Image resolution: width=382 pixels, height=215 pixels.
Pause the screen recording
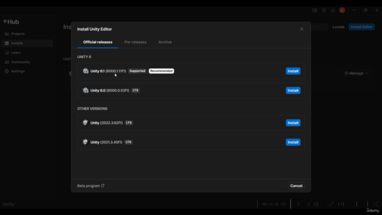pos(356,204)
